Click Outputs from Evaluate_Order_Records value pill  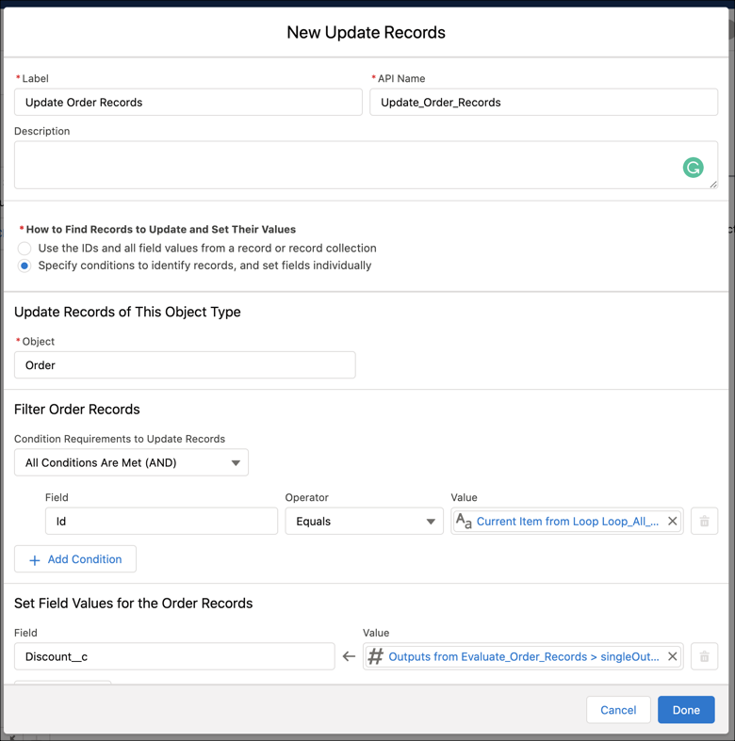coord(524,656)
